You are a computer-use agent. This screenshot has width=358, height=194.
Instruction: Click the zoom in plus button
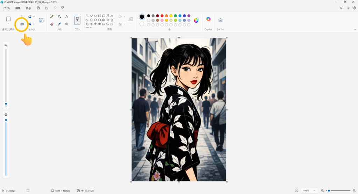click(x=354, y=191)
